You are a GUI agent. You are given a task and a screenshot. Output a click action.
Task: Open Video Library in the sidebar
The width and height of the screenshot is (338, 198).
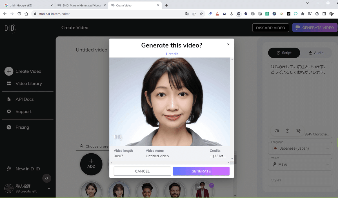tap(29, 83)
